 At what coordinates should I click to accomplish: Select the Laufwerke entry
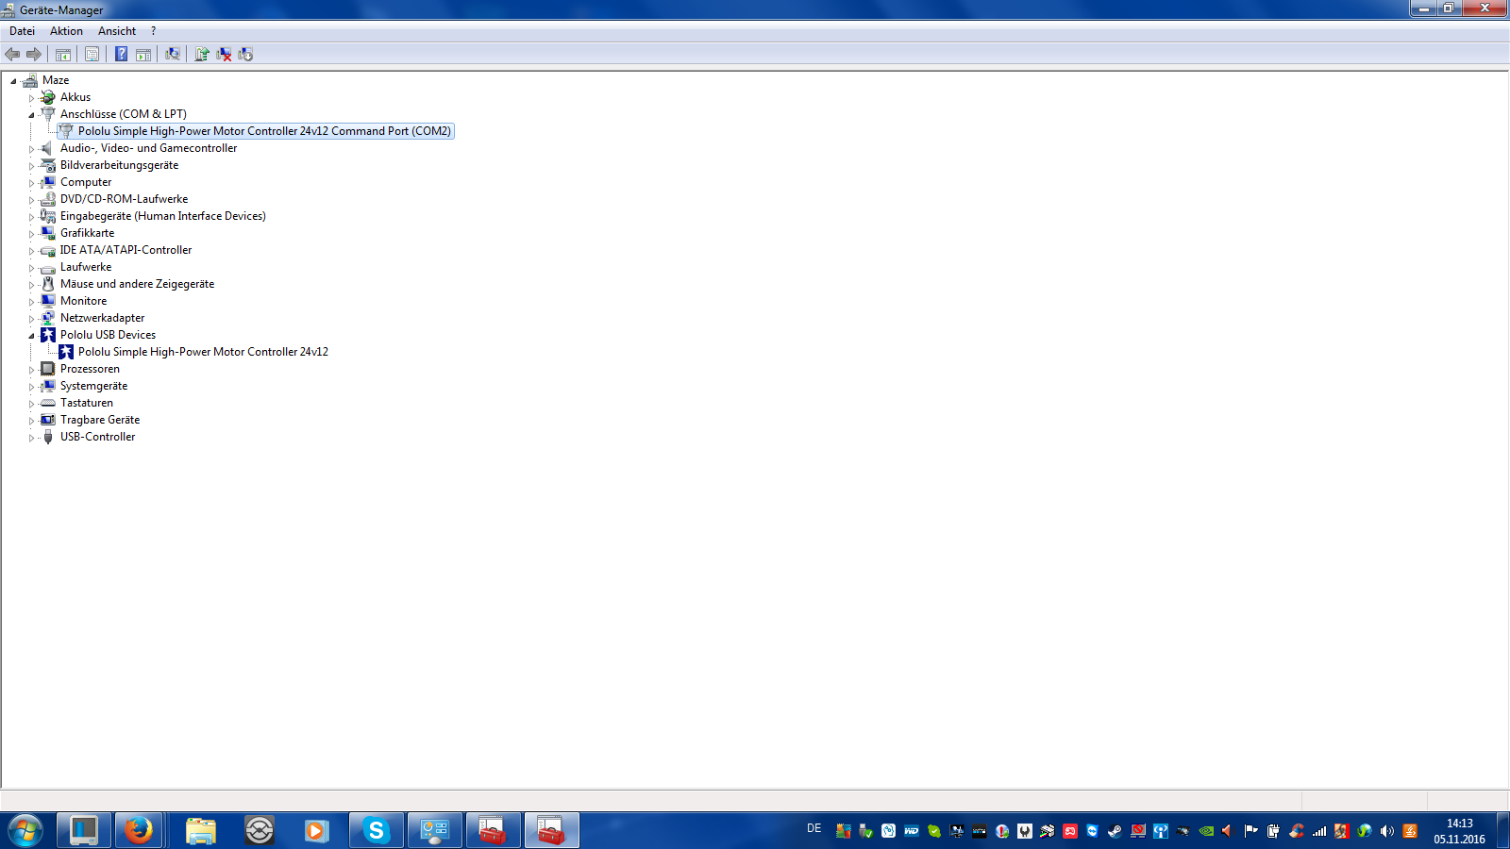pos(86,267)
